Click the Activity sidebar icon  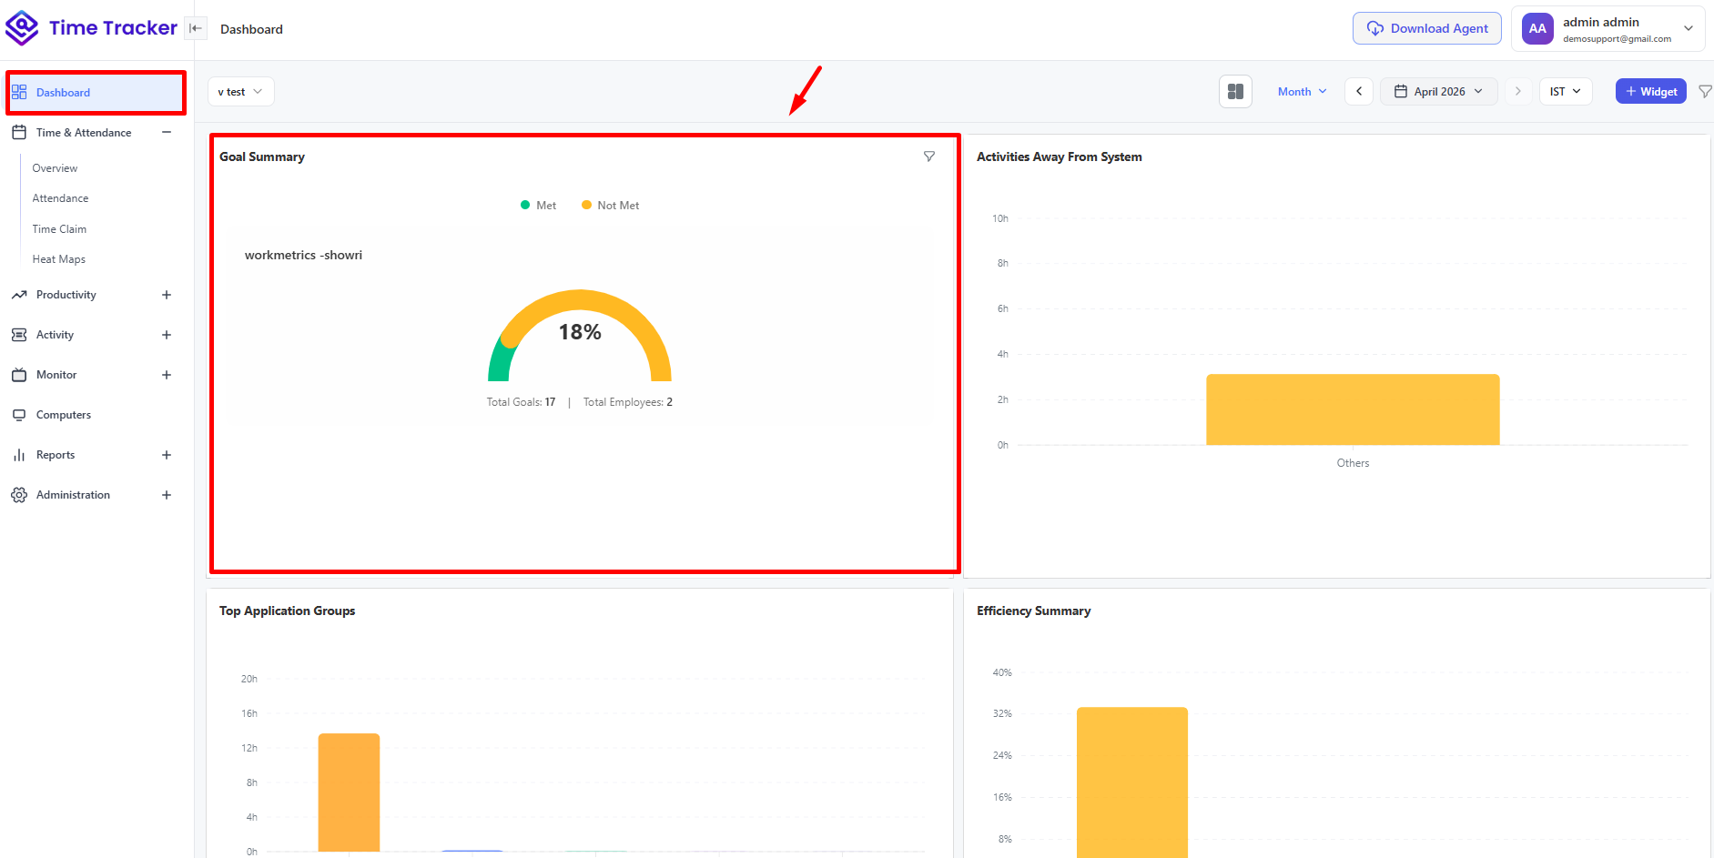19,335
